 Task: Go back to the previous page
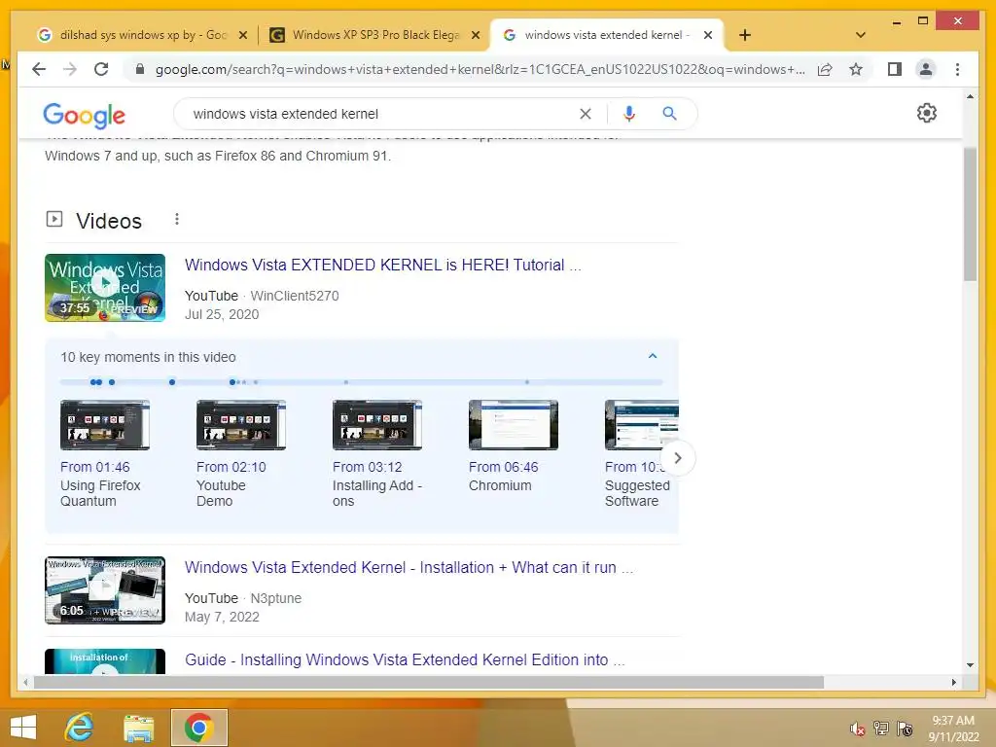39,69
